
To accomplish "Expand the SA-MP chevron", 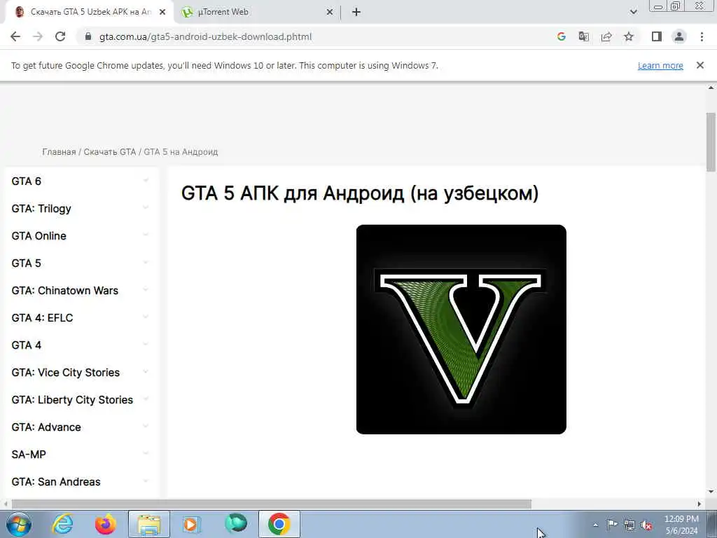I will coord(146,454).
